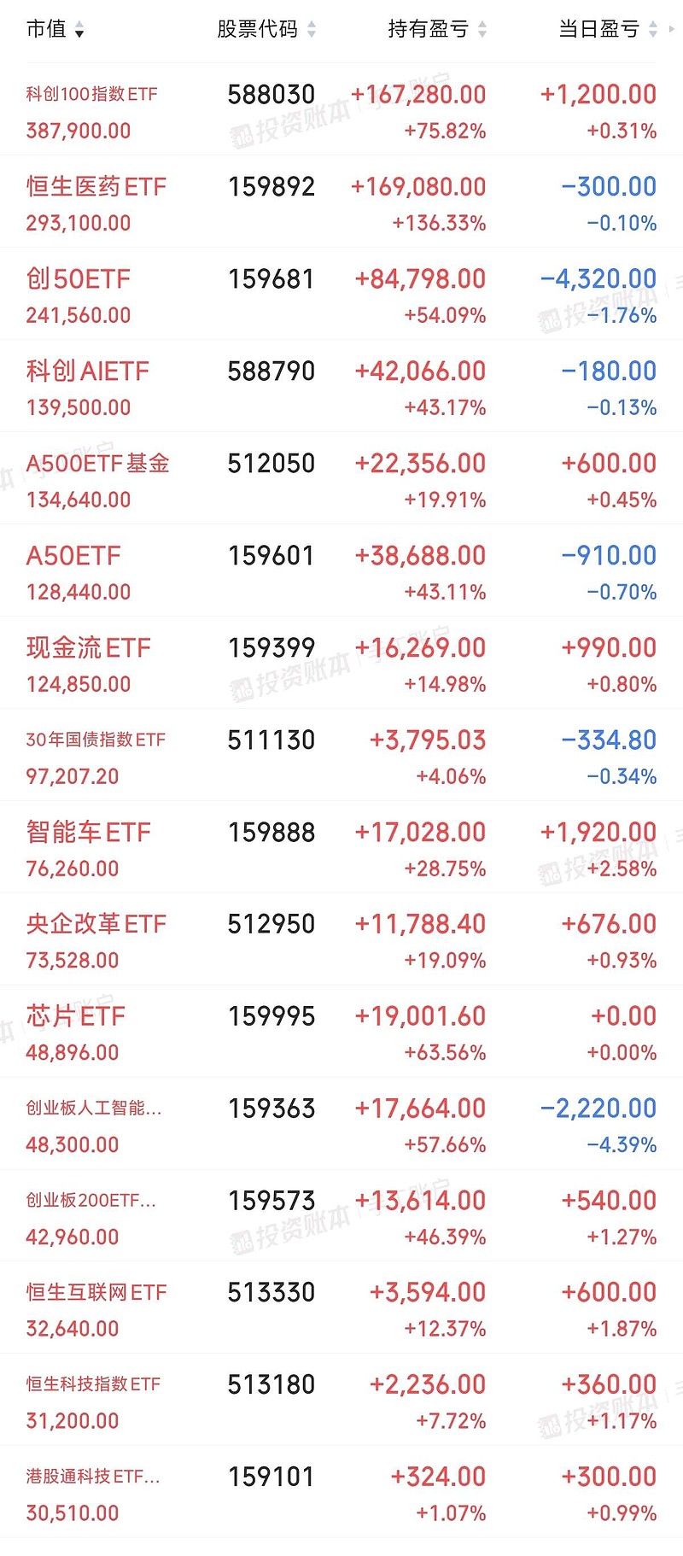The image size is (683, 1556).
Task: Click 现金流ETF fund name
Action: (88, 647)
